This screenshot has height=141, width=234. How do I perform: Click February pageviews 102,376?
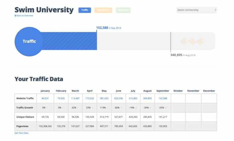(x=61, y=126)
